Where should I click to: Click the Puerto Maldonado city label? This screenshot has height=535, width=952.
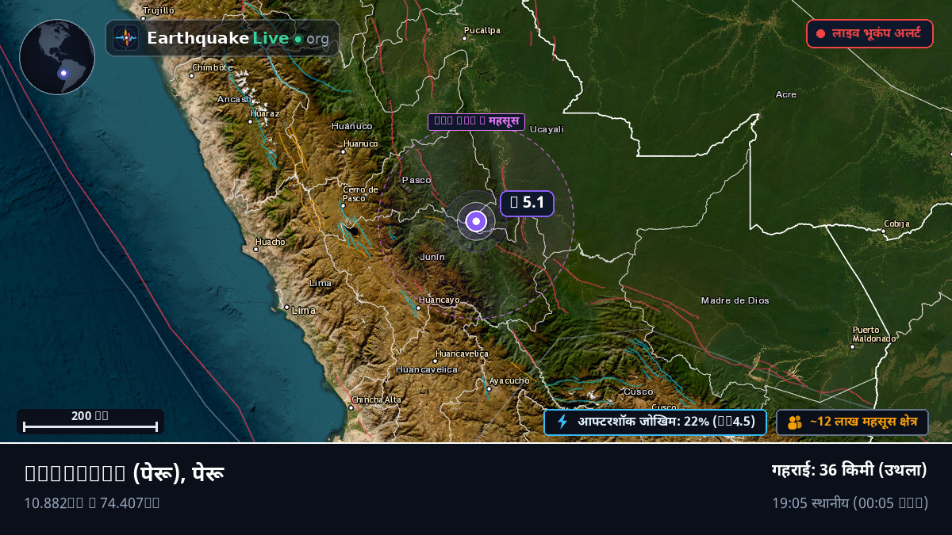(873, 334)
